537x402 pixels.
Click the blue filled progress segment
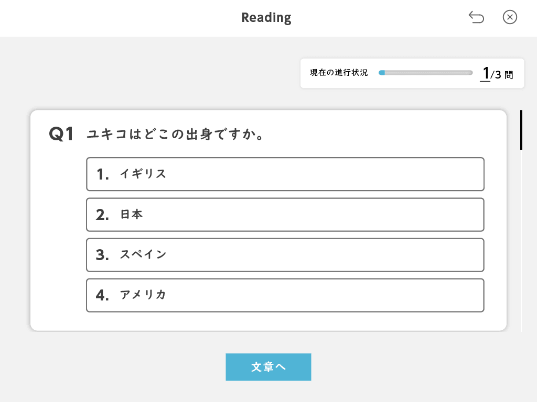click(382, 73)
